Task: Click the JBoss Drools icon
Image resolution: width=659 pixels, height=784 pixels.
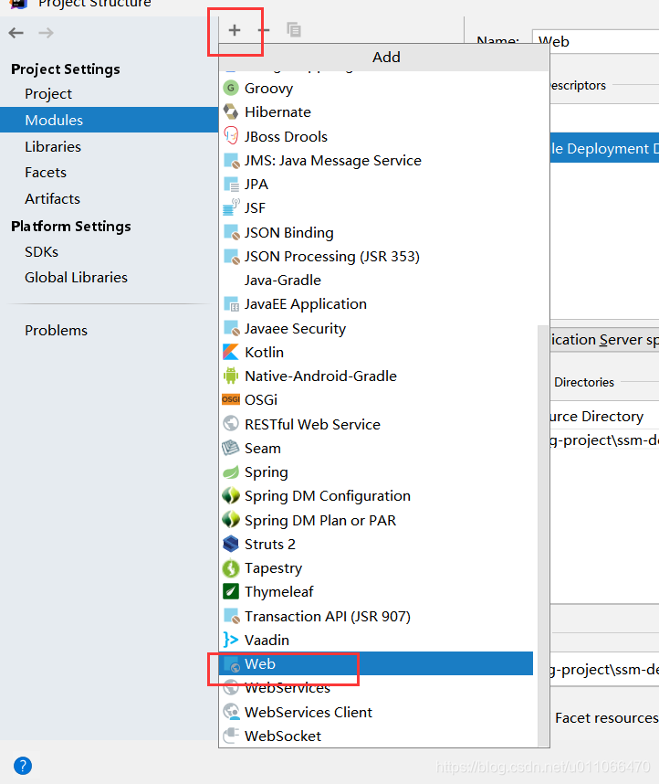Action: [231, 136]
